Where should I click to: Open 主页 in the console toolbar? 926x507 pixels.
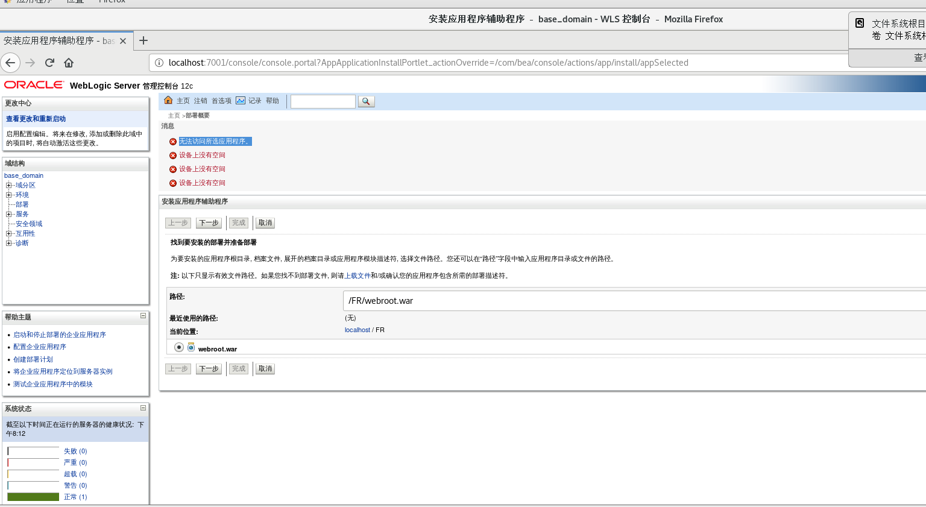(x=183, y=101)
